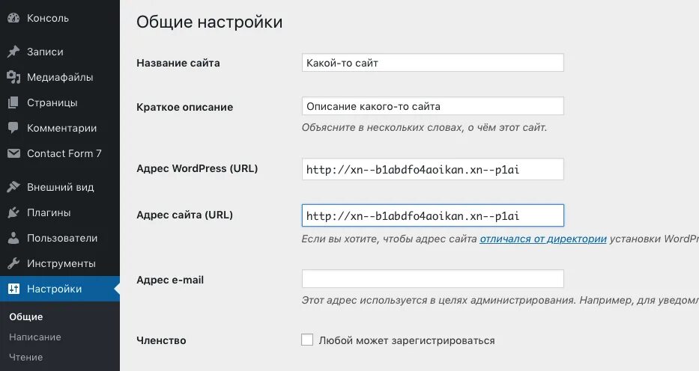Follow the 'отличался от директории' link

tap(543, 239)
